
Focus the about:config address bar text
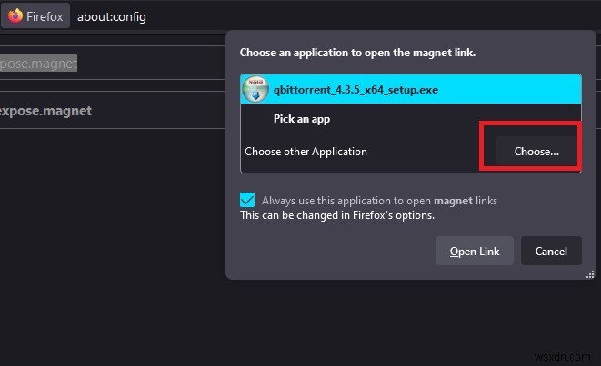tap(112, 16)
